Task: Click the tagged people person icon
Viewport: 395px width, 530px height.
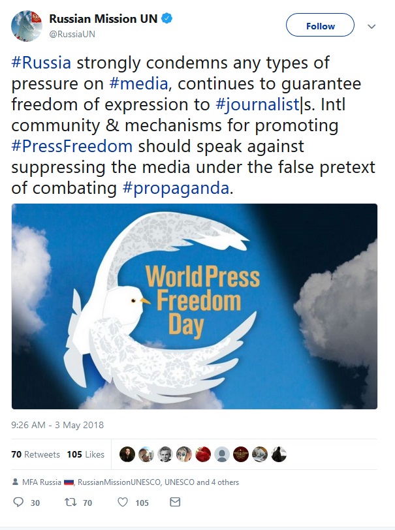Action: click(x=15, y=482)
